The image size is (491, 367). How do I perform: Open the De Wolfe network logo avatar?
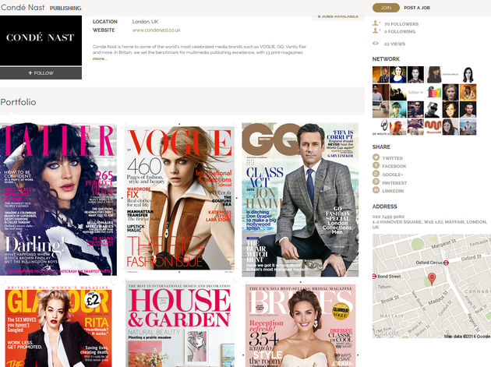380,126
